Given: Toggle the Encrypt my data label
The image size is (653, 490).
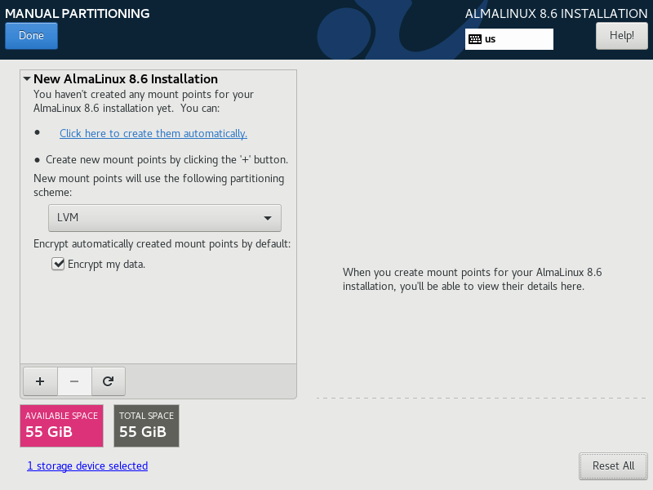Looking at the screenshot, I should pyautogui.click(x=106, y=264).
